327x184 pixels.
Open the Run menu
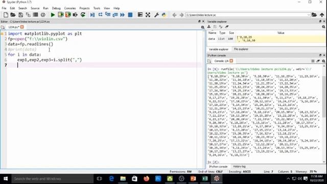[45, 8]
